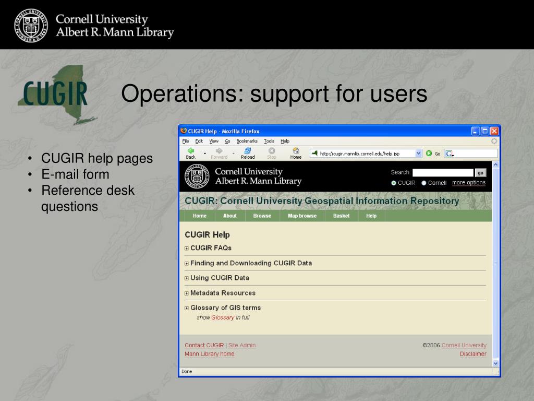Image resolution: width=534 pixels, height=401 pixels.
Task: Click the Stop loading icon
Action: 271,151
